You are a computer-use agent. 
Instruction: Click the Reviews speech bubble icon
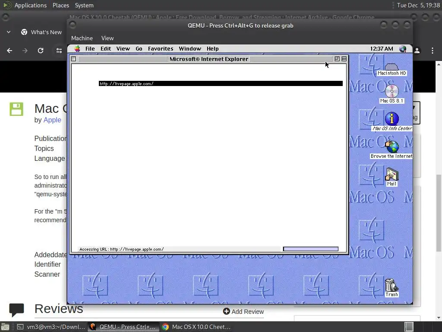point(16,310)
